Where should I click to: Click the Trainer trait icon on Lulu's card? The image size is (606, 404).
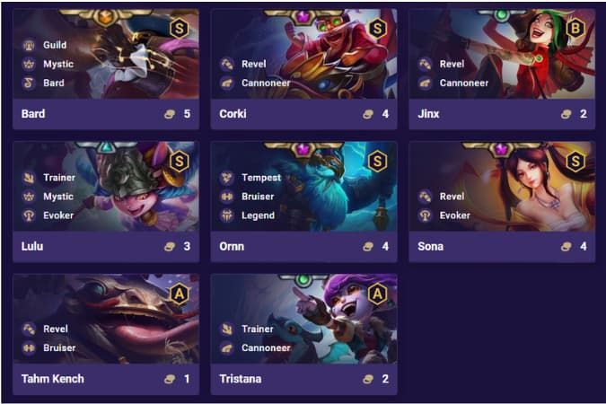point(29,178)
